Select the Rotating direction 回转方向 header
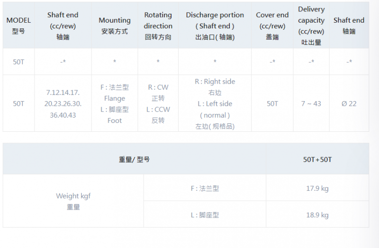379x248 pixels. (x=158, y=26)
